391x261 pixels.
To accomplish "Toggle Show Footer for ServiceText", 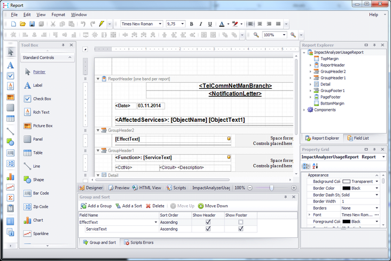I will click(241, 229).
